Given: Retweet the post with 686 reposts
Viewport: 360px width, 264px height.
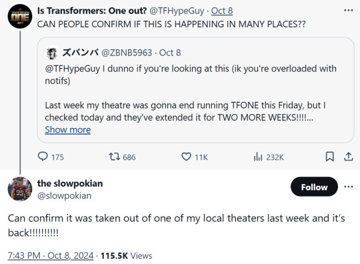Looking at the screenshot, I should 115,157.
